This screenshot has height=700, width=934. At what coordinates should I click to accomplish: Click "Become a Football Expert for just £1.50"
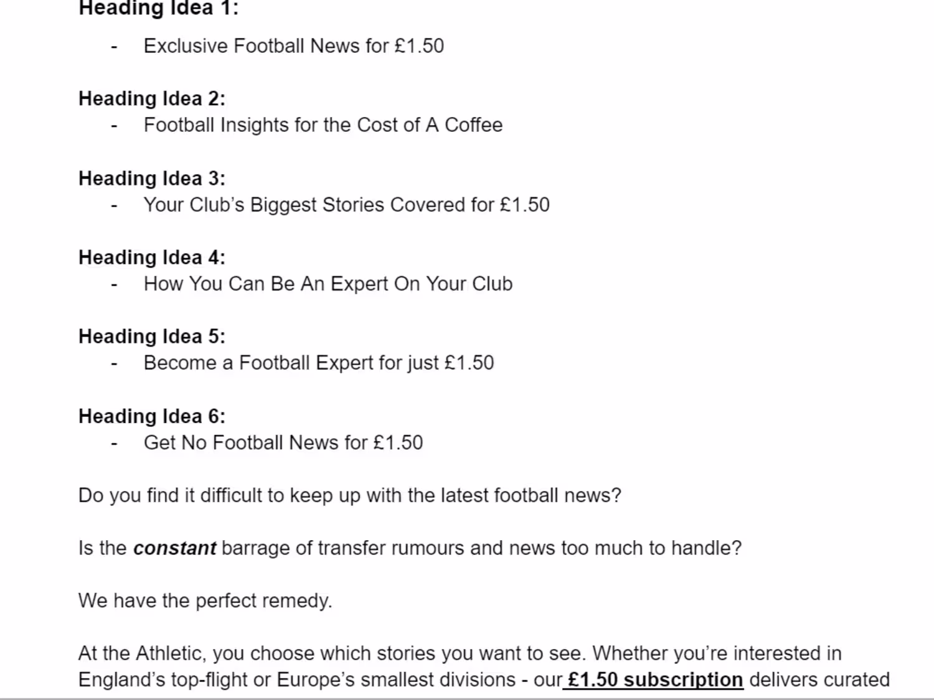[x=318, y=363]
